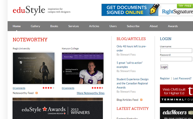Screen dimensions: 193x119
Task: Open the Services menu item
Action: coord(74,26)
